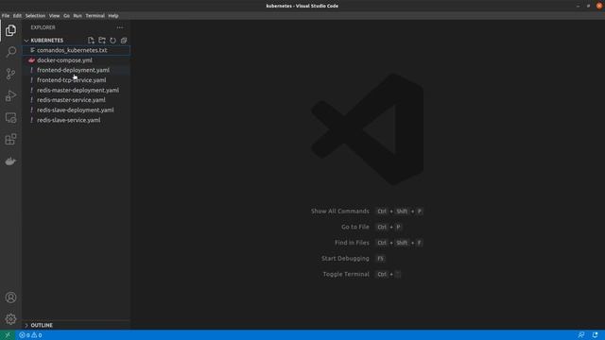
Task: Open the Terminal menu
Action: click(x=95, y=16)
